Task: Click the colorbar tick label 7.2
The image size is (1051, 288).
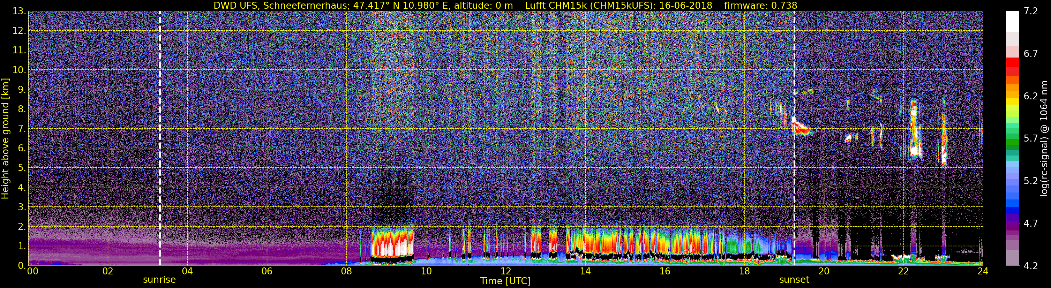Action: point(1031,12)
